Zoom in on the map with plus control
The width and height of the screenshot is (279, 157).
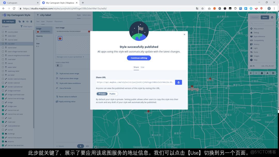click(250, 73)
